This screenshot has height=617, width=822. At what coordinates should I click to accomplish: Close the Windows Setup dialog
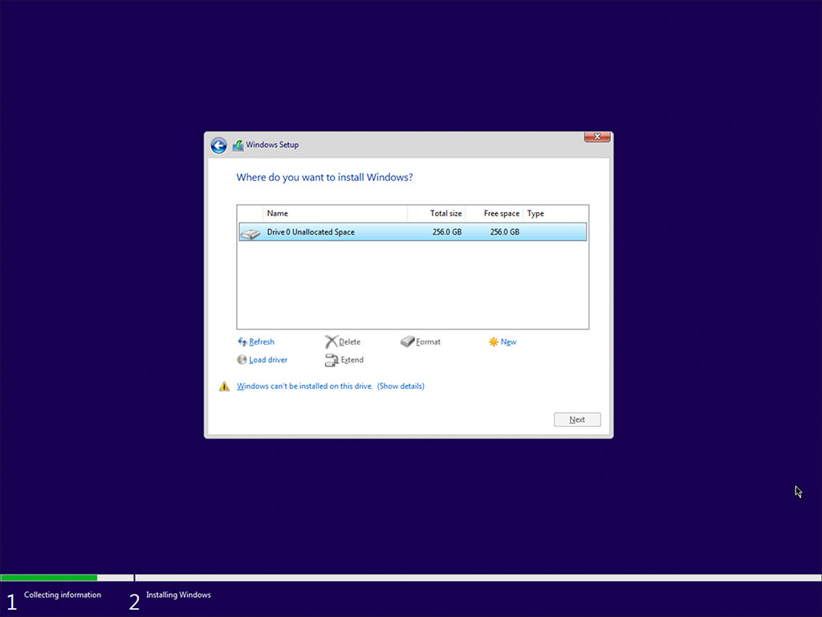pyautogui.click(x=597, y=137)
